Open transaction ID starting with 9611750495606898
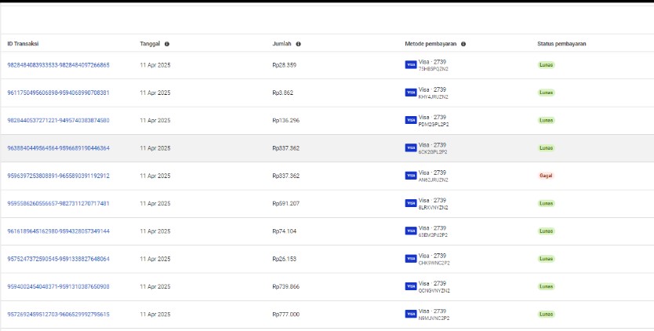The image size is (654, 331). 58,93
